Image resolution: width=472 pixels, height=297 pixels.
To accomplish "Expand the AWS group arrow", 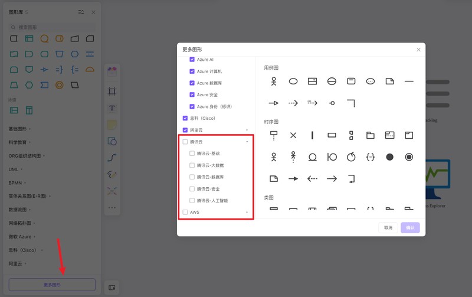I will (247, 212).
